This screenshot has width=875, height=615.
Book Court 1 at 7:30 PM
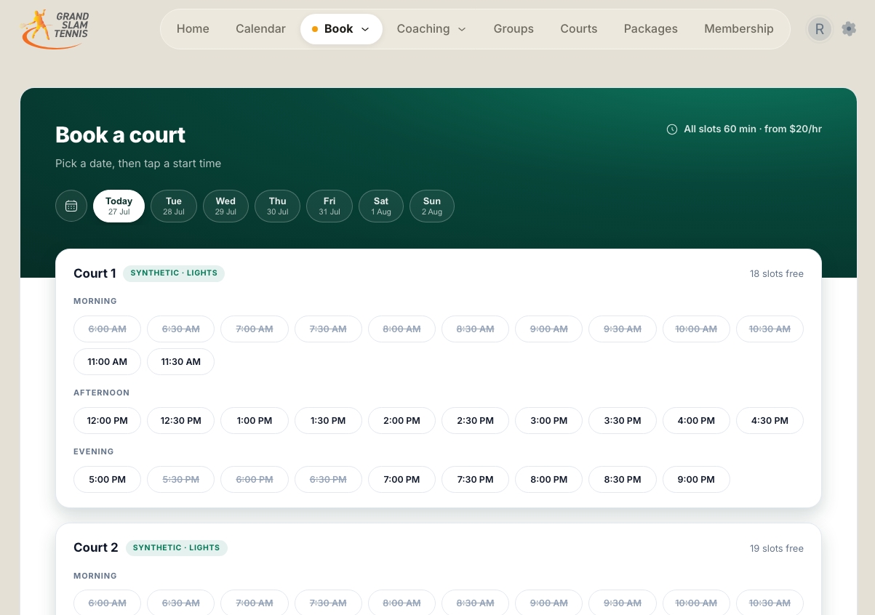tap(476, 479)
